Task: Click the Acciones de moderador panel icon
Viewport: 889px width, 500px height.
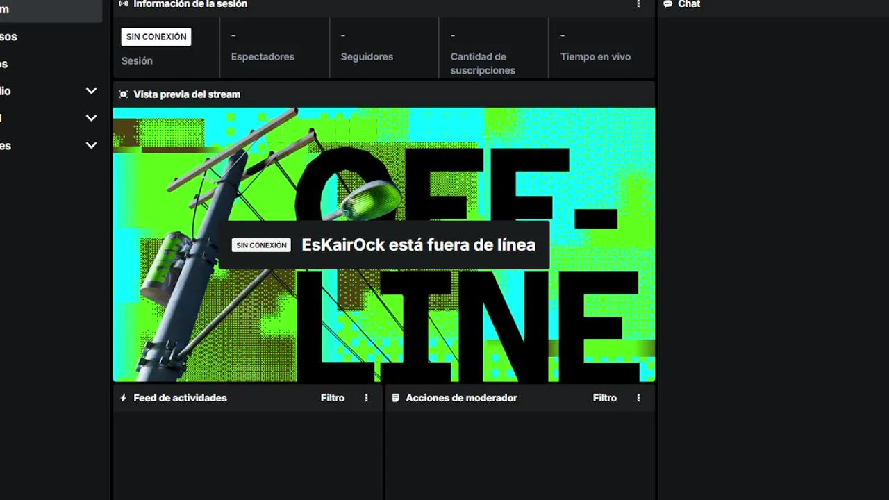Action: pos(396,398)
